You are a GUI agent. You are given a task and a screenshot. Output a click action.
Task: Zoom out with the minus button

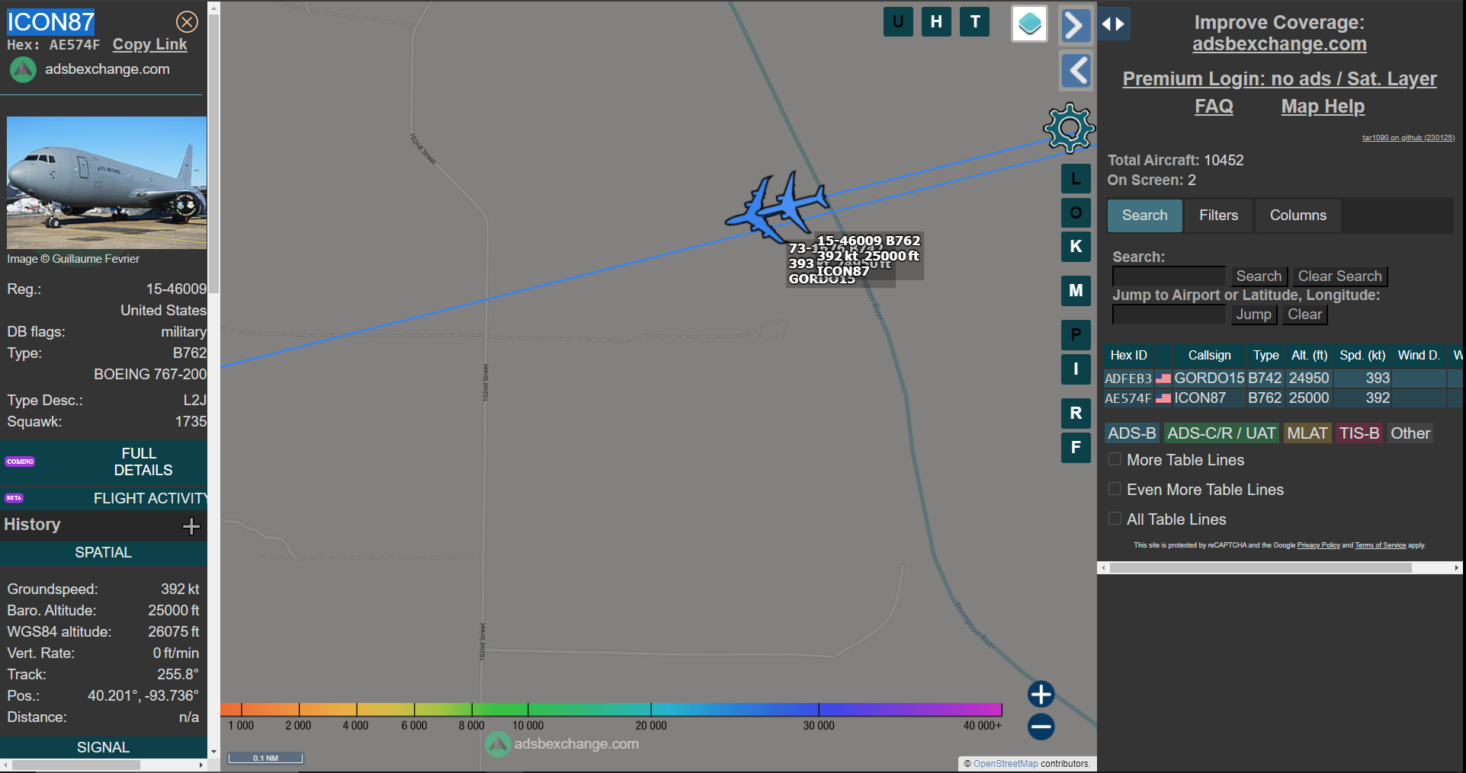(x=1041, y=727)
